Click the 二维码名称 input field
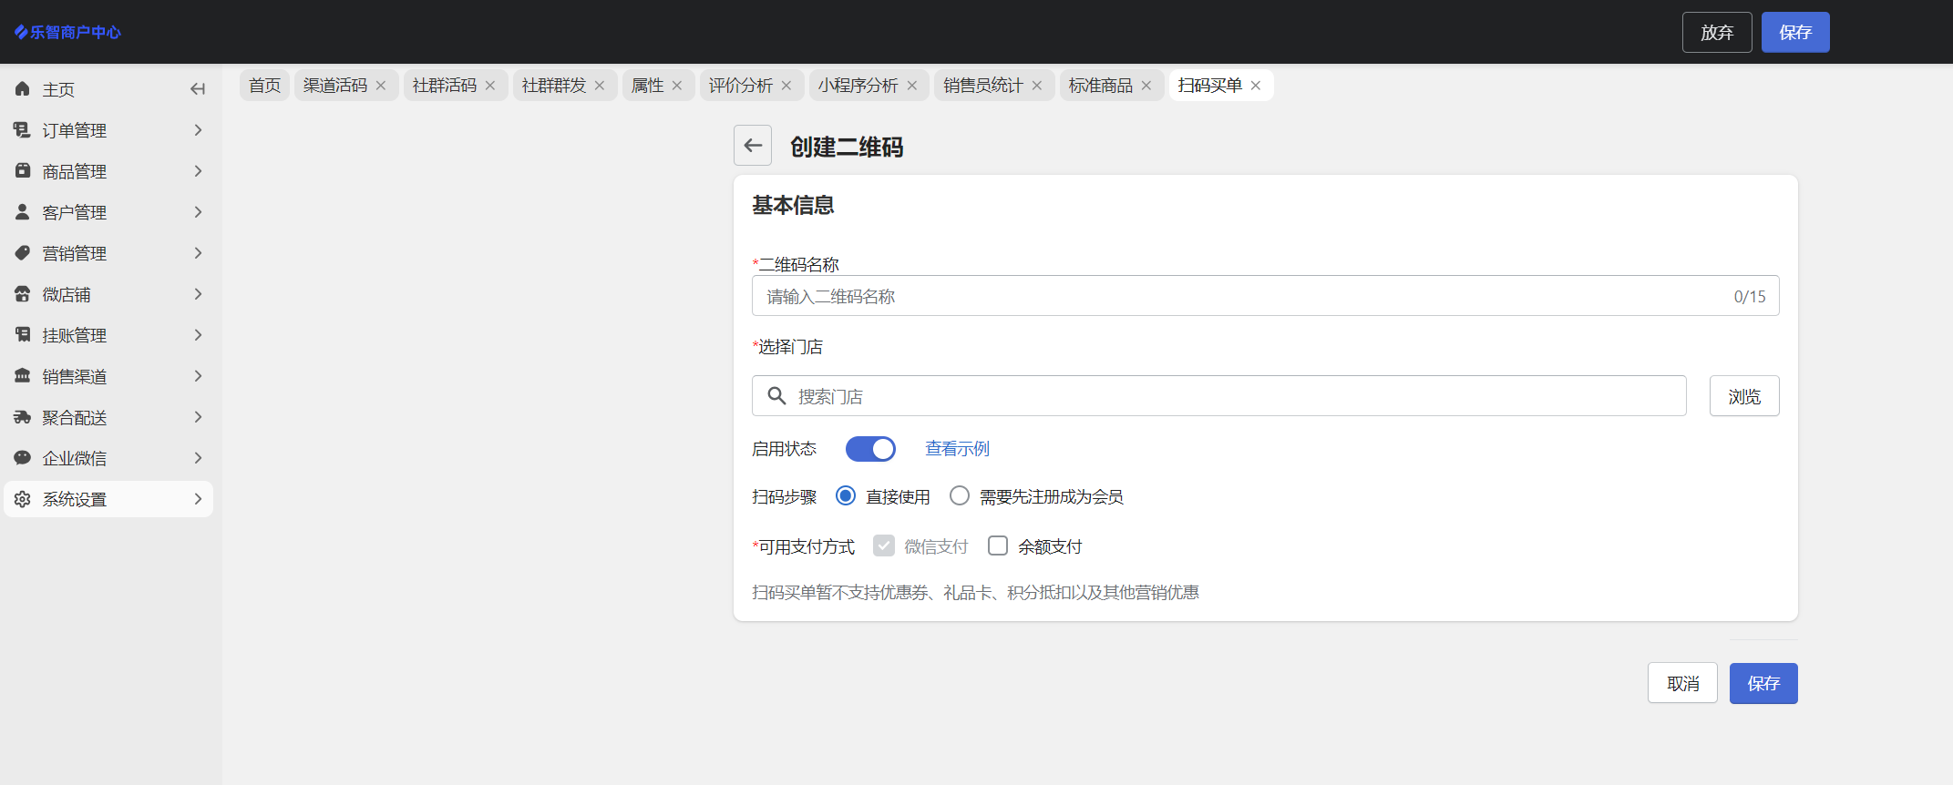 point(1239,297)
